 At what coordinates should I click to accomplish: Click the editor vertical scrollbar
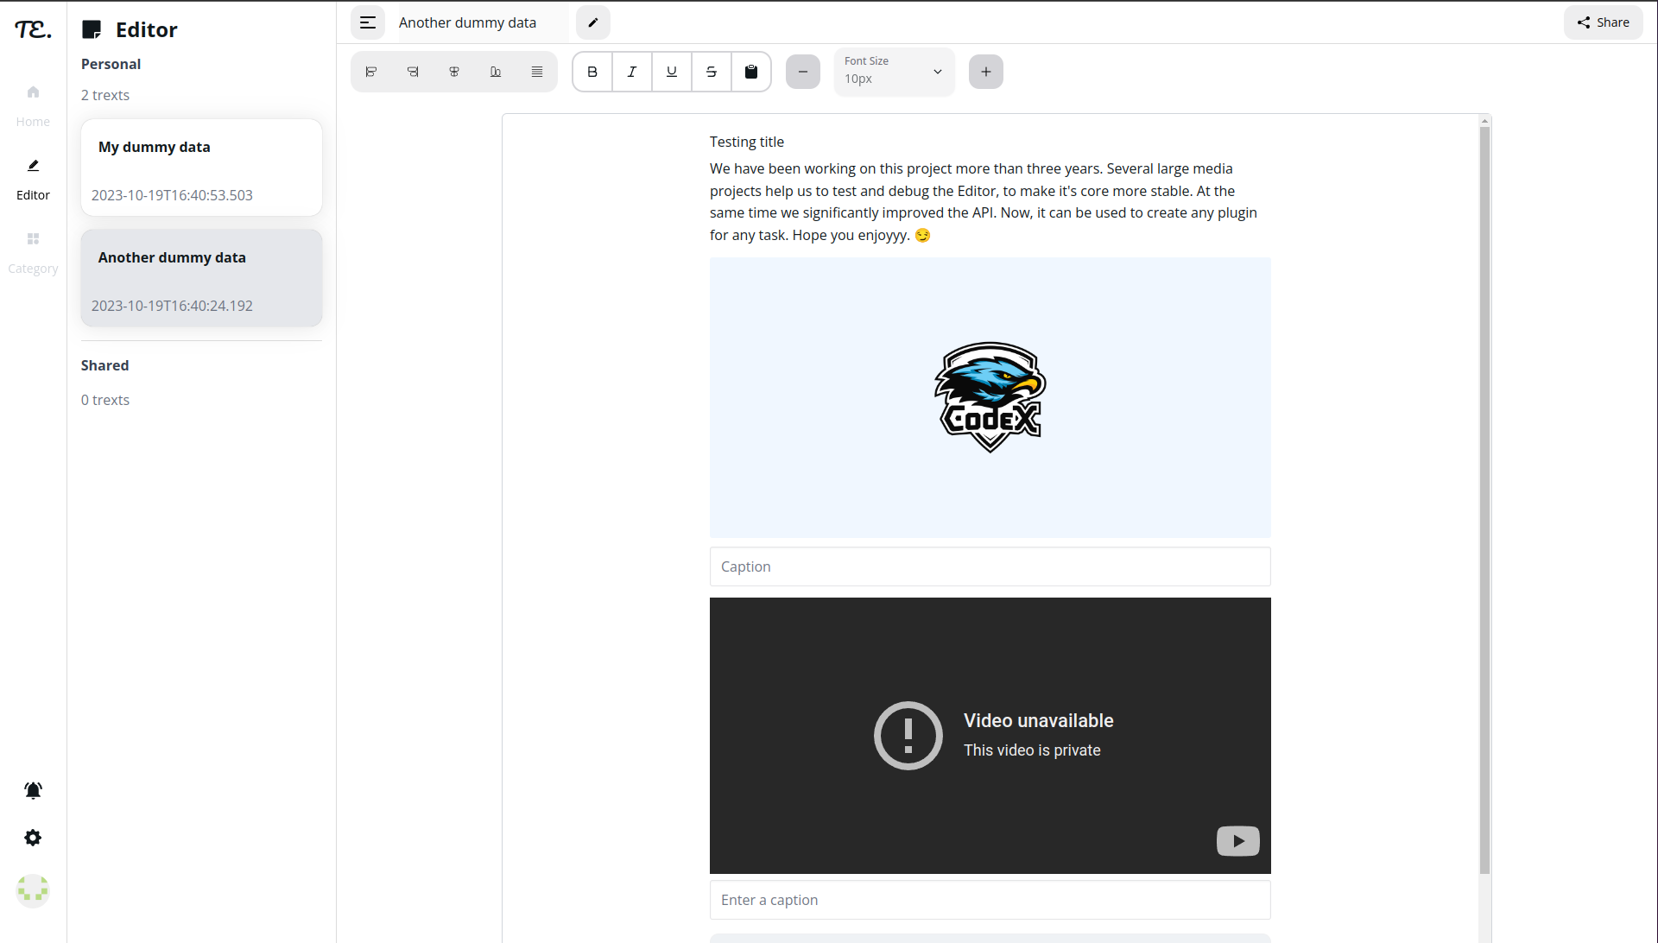click(1484, 501)
